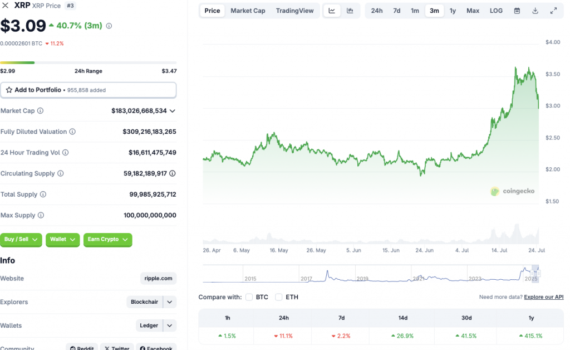Open the calendar date picker icon
The width and height of the screenshot is (570, 350).
517,10
